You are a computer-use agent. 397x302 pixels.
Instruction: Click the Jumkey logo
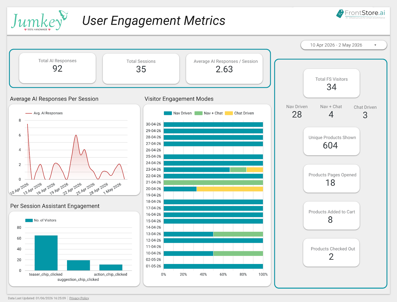click(x=40, y=21)
